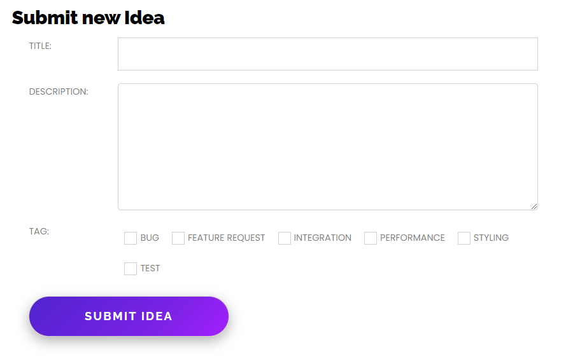
Task: Focus the Description text area
Action: point(327,146)
